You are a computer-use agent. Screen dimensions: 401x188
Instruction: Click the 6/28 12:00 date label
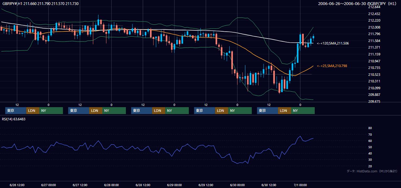[x=143, y=185]
